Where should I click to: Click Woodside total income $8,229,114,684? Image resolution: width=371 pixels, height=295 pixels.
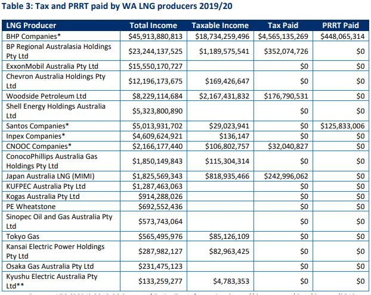click(x=157, y=96)
